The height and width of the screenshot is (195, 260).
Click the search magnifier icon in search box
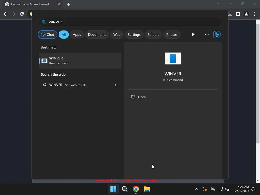43,22
